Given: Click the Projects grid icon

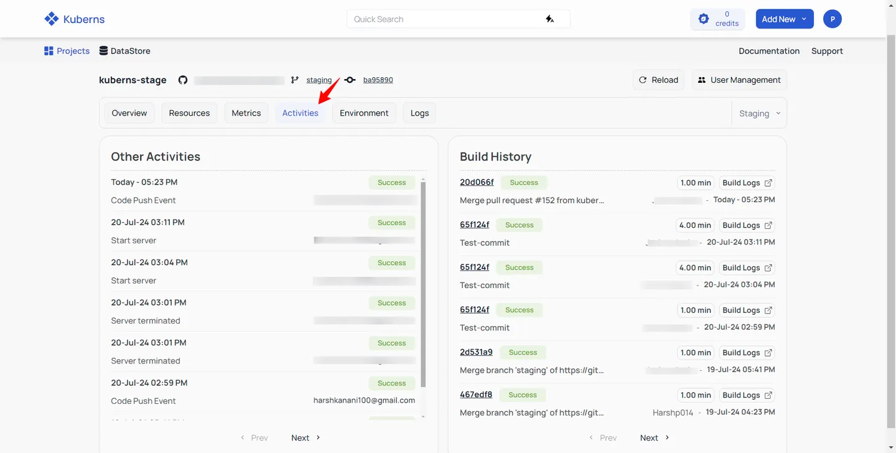Looking at the screenshot, I should 49,51.
